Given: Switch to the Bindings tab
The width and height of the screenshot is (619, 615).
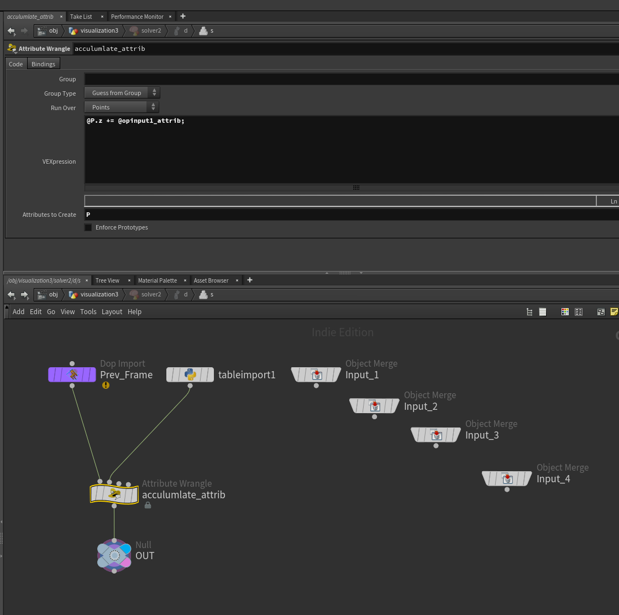Looking at the screenshot, I should [x=44, y=64].
